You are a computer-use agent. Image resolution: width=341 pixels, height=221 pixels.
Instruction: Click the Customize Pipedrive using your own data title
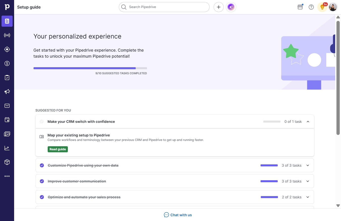tap(83, 165)
